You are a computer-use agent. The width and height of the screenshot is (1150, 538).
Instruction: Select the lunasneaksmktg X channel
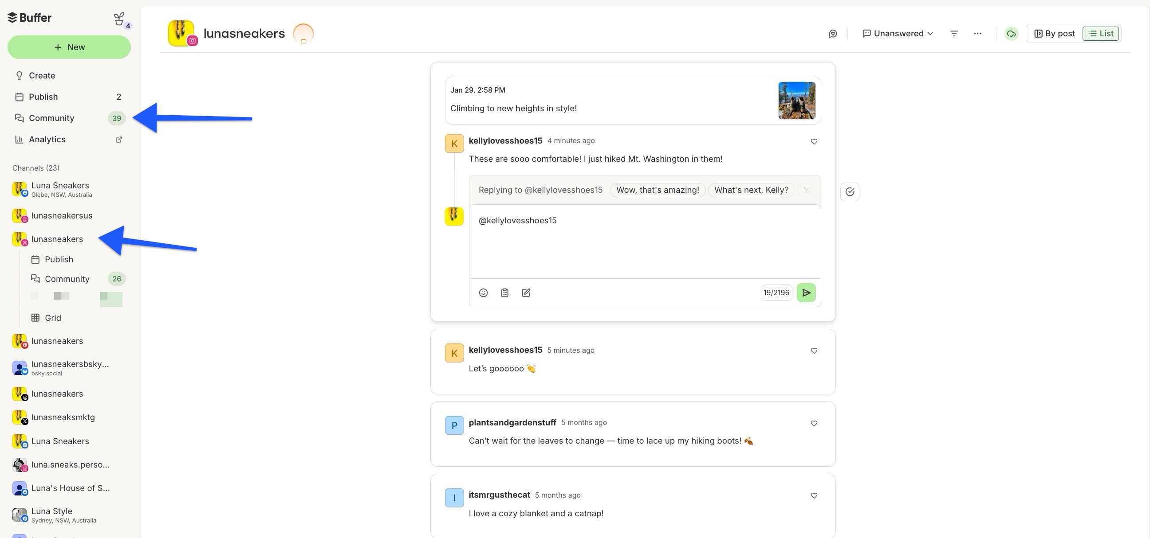click(69, 417)
